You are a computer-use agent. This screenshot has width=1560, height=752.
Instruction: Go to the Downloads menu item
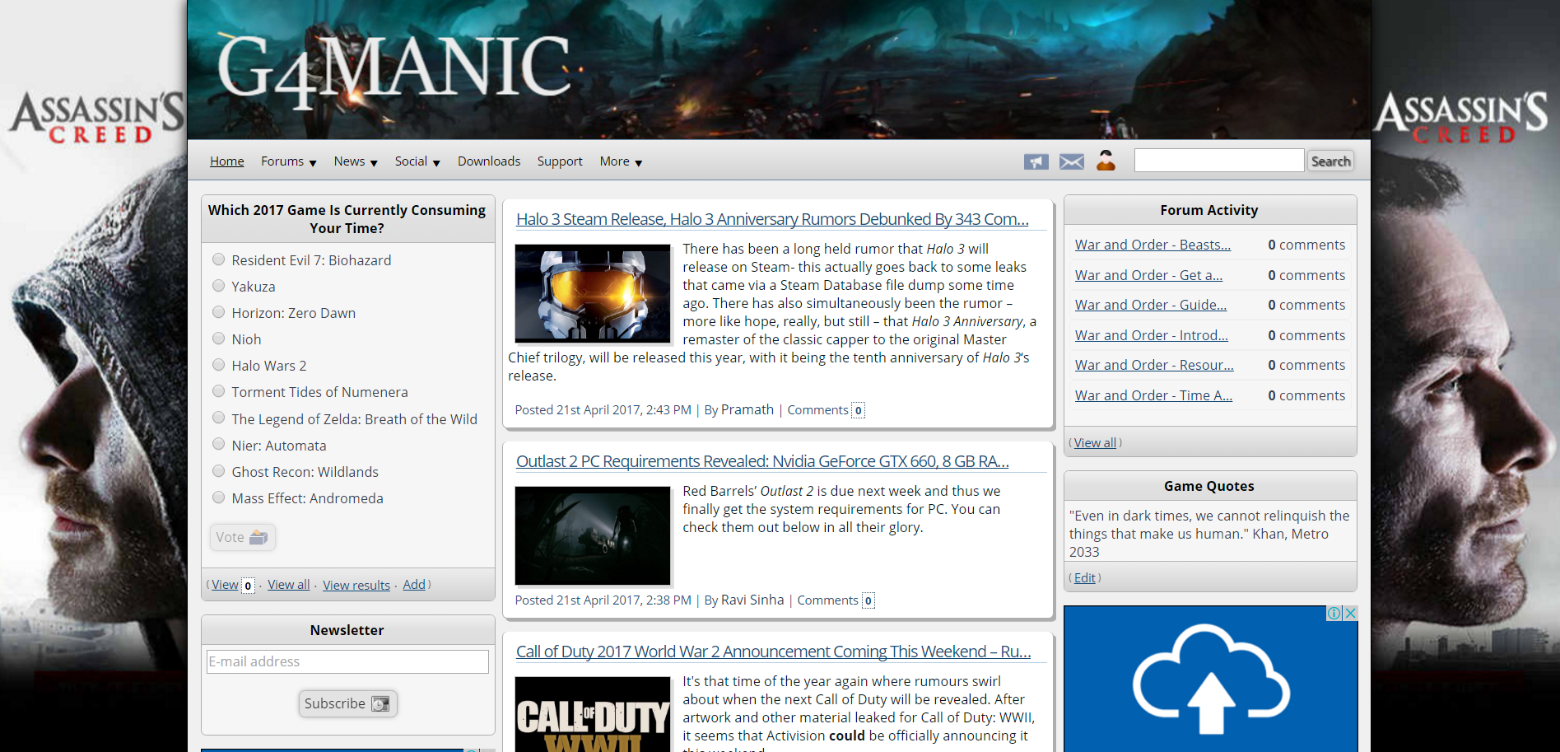(x=489, y=161)
